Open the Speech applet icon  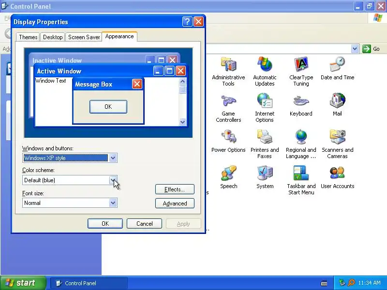228,173
